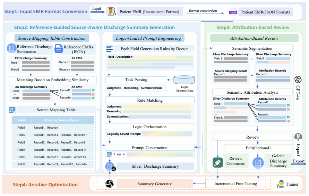Click the swirl logo beside Summary Generator
This screenshot has height=196, width=309.
[109, 184]
